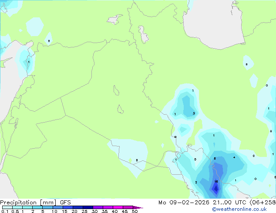Click the 45–50 mm legend color swatch
The image size is (276, 213).
128,207
